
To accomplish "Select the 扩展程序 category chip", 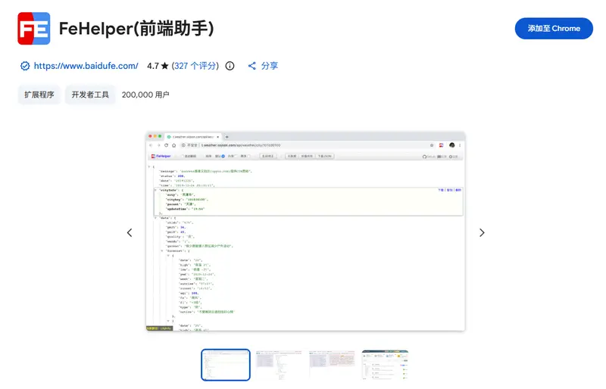I will pos(39,95).
